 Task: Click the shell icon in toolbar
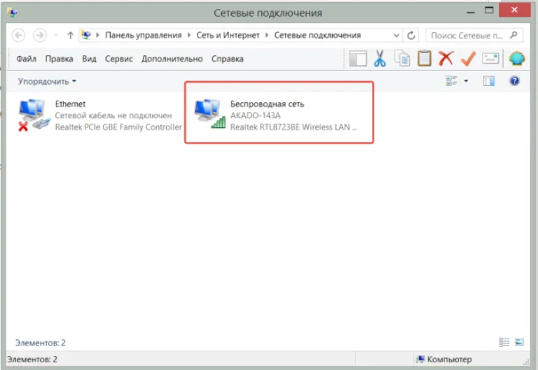click(517, 59)
